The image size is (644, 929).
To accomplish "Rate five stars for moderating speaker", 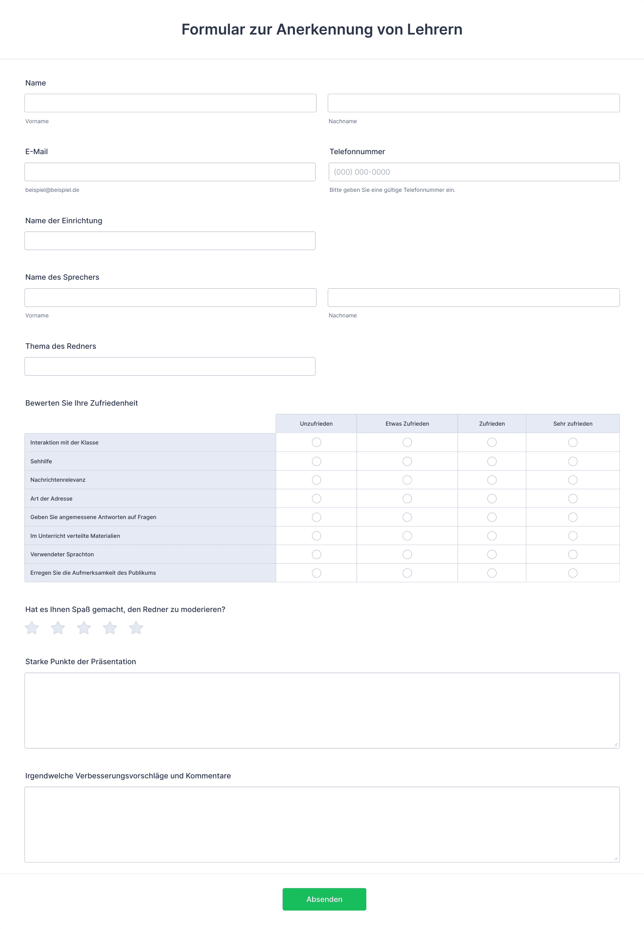I will [x=136, y=628].
